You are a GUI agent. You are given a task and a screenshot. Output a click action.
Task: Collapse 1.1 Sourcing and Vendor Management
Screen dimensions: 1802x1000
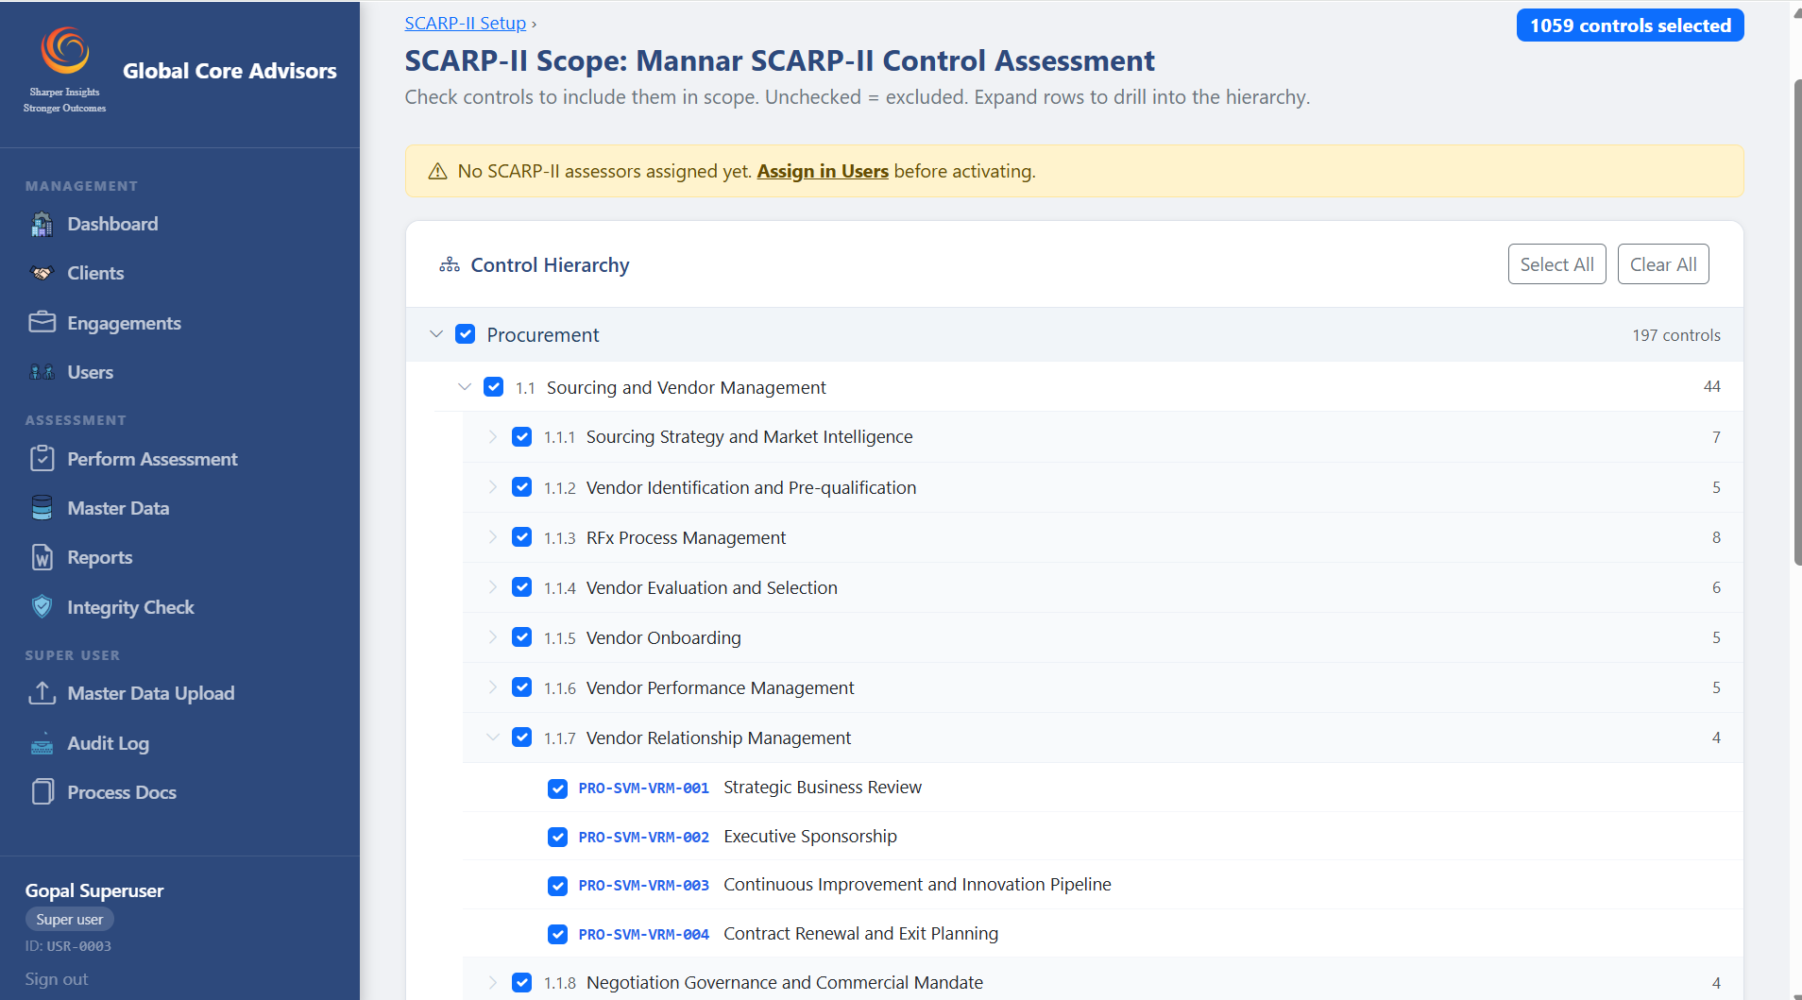coord(465,387)
